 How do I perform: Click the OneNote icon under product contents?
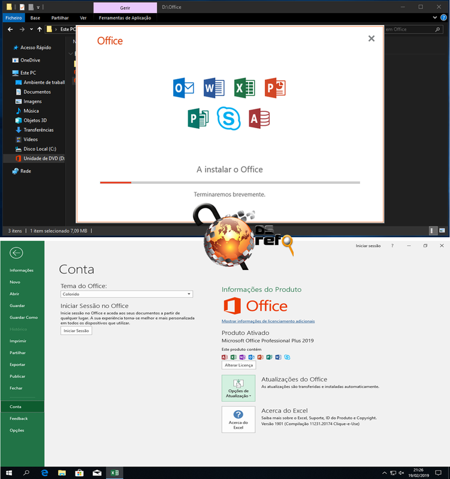tap(243, 357)
